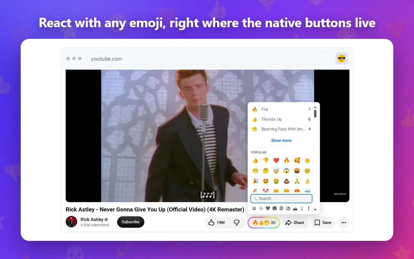This screenshot has width=414, height=259.
Task: Click the picker's scroll-up arrow
Action: (x=315, y=107)
